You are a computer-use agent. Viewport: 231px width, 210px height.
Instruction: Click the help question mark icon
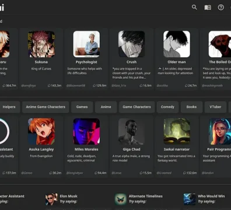(221, 8)
